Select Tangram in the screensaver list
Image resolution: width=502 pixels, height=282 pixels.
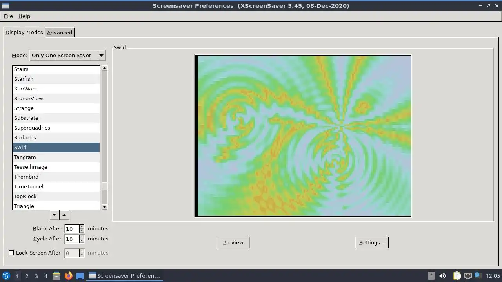point(56,157)
